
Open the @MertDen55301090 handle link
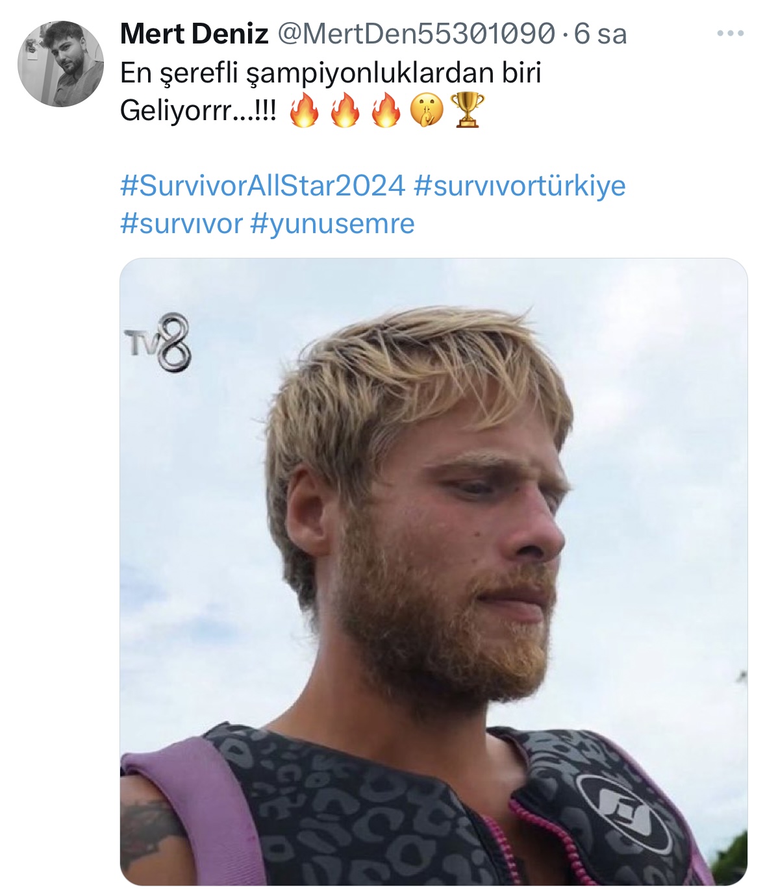(416, 34)
